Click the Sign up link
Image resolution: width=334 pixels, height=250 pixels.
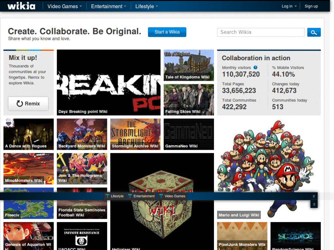pyautogui.click(x=311, y=6)
